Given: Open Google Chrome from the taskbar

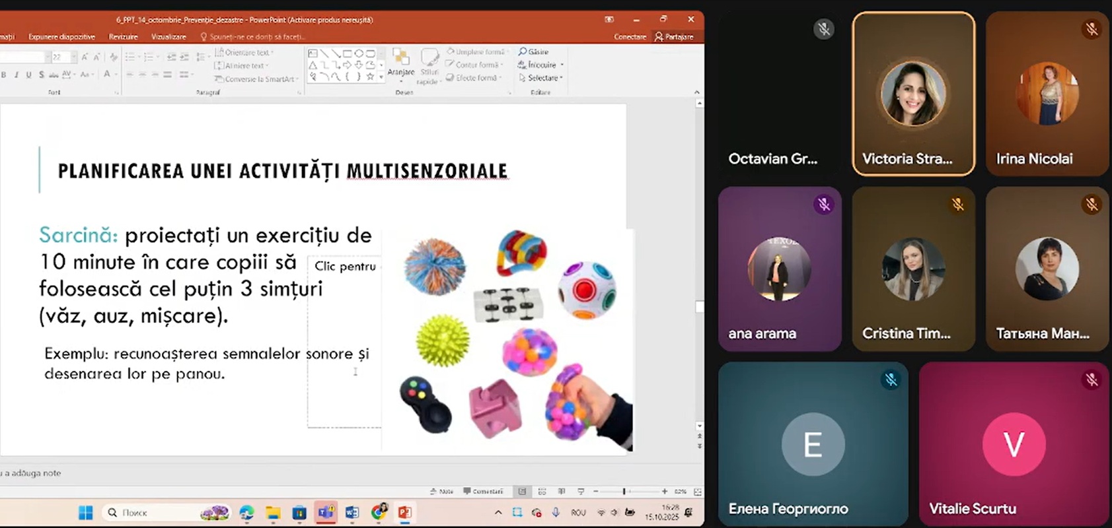Looking at the screenshot, I should [379, 512].
